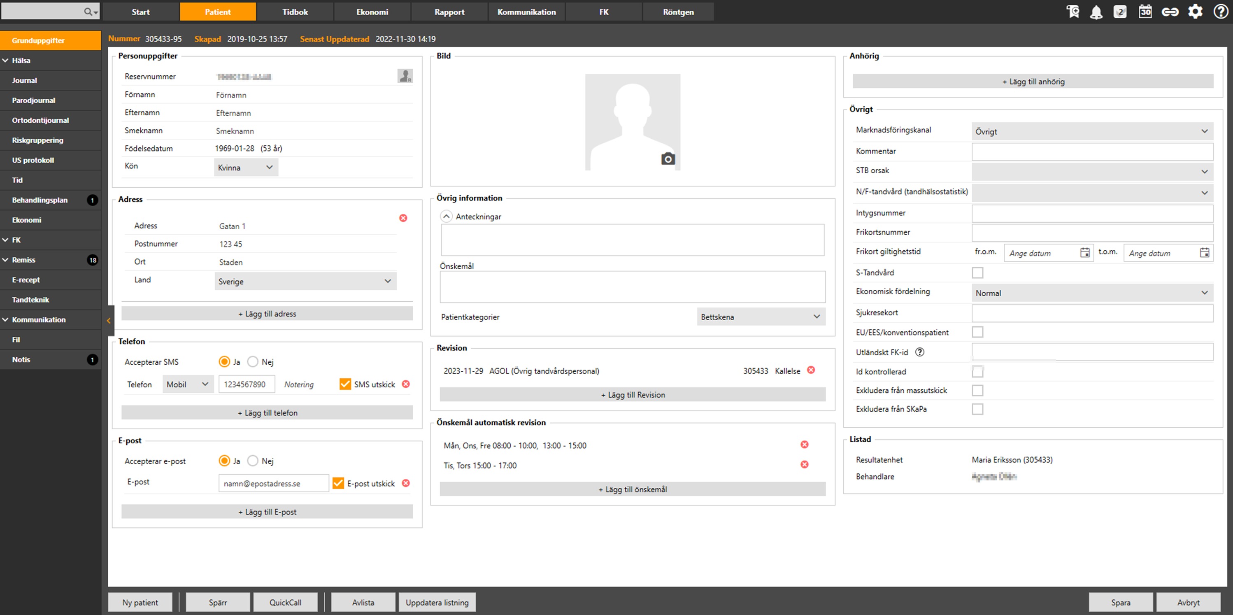Image resolution: width=1233 pixels, height=615 pixels.
Task: Collapse the Anteckningar section
Action: pyautogui.click(x=446, y=217)
